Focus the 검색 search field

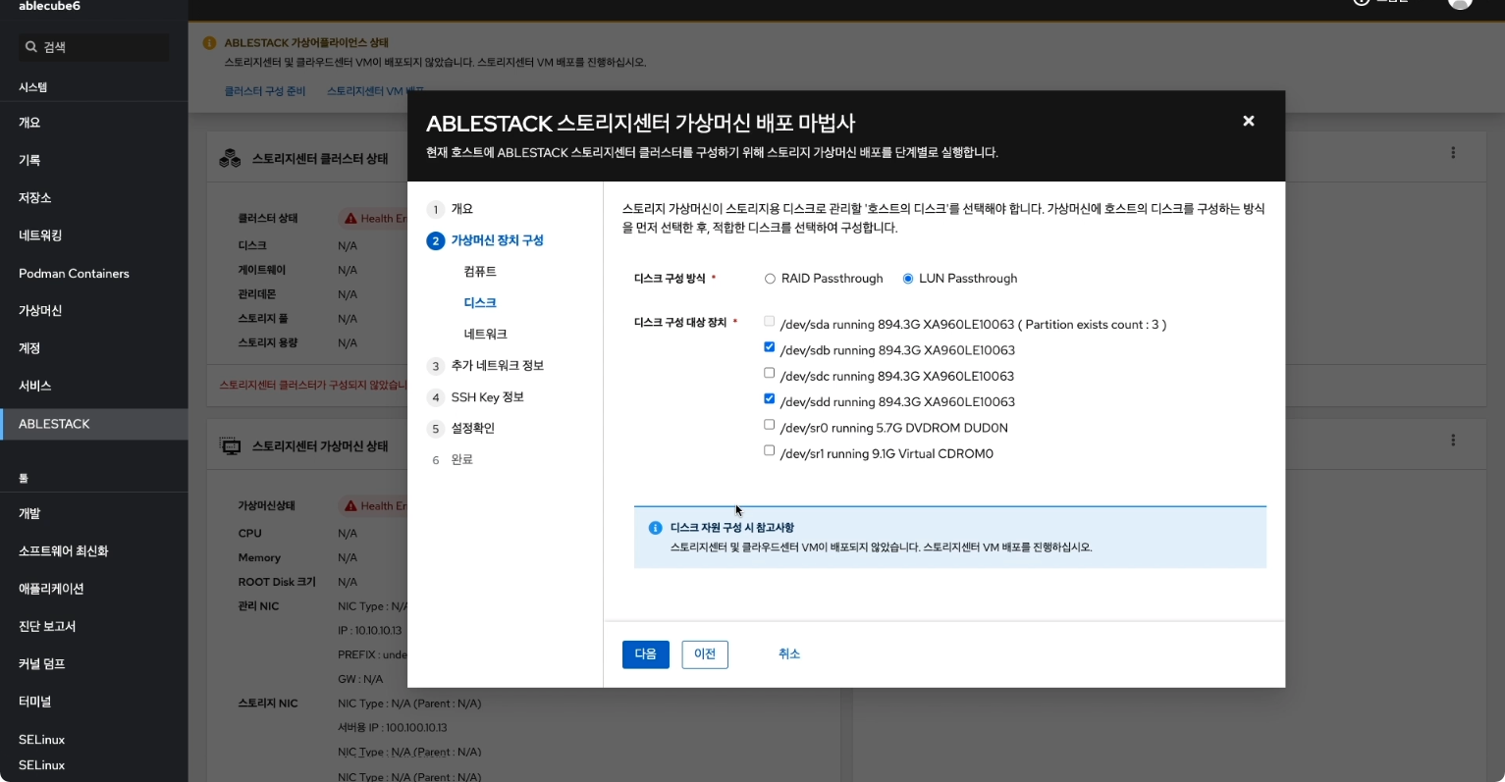pos(94,47)
